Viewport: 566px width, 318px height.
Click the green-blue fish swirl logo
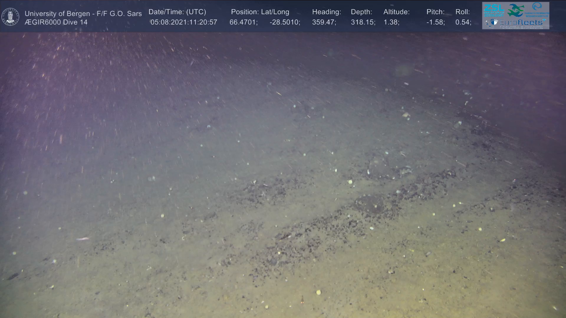tap(516, 11)
